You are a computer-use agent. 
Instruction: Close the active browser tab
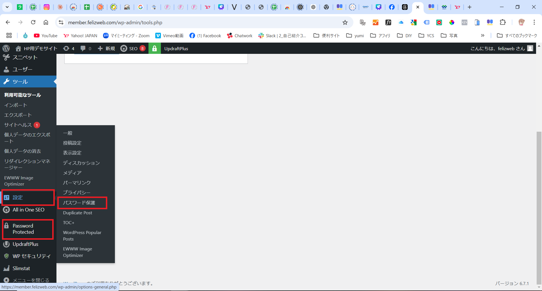tap(418, 7)
